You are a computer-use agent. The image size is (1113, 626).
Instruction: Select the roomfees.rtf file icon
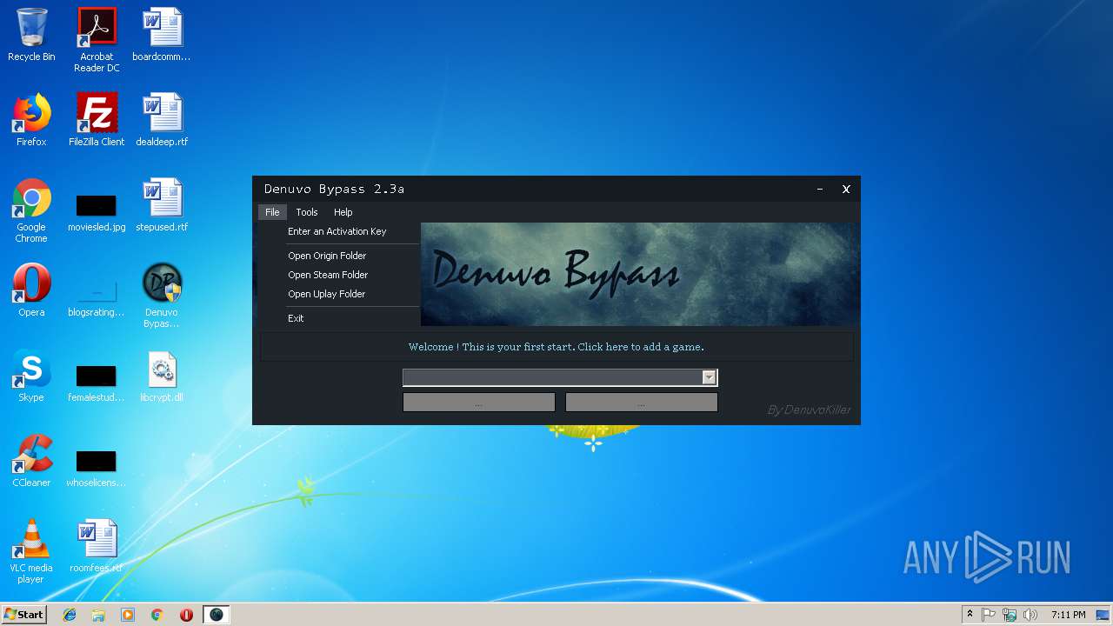point(97,546)
